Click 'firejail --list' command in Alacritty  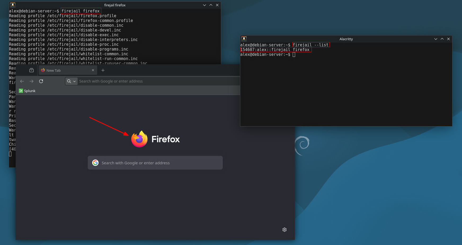tap(311, 45)
